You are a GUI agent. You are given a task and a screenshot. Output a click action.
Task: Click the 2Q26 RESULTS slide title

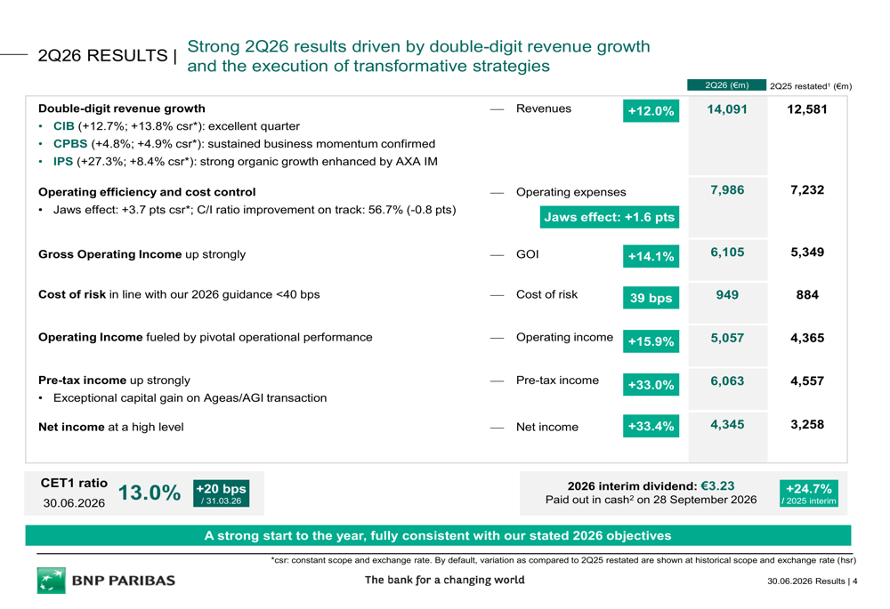[x=102, y=56]
